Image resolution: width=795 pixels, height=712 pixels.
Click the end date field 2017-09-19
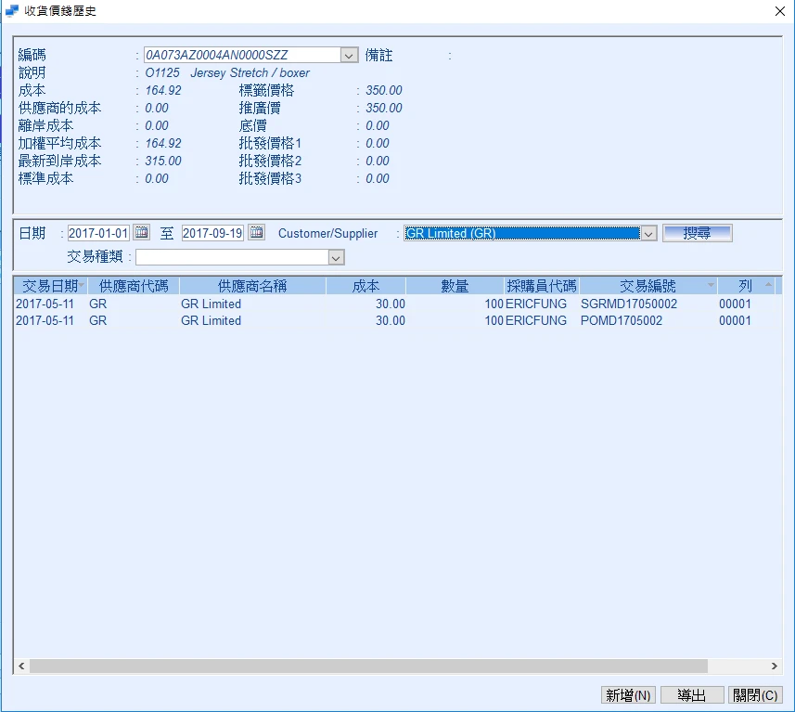coord(212,233)
